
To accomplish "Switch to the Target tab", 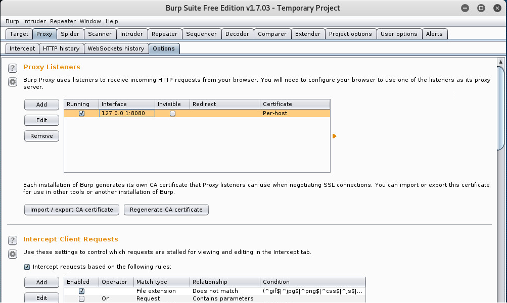I will click(x=19, y=34).
